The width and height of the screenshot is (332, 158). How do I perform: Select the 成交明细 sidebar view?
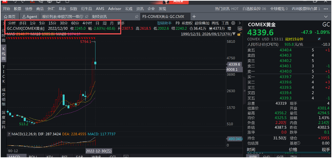(x=4, y=97)
